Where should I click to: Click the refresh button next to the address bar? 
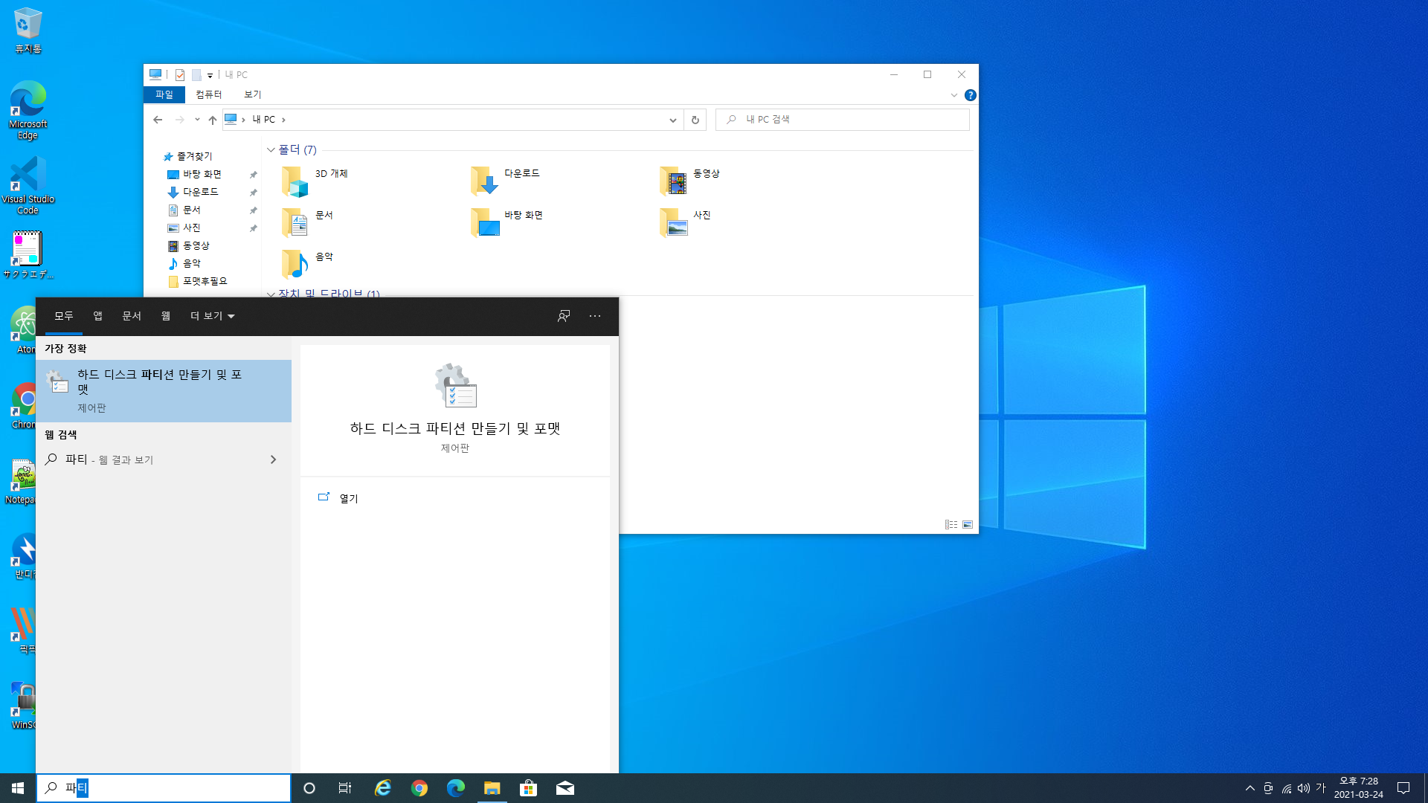click(x=695, y=120)
